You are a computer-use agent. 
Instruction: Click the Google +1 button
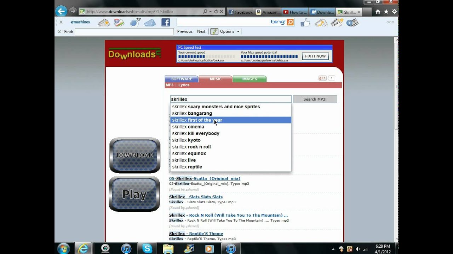tap(322, 78)
